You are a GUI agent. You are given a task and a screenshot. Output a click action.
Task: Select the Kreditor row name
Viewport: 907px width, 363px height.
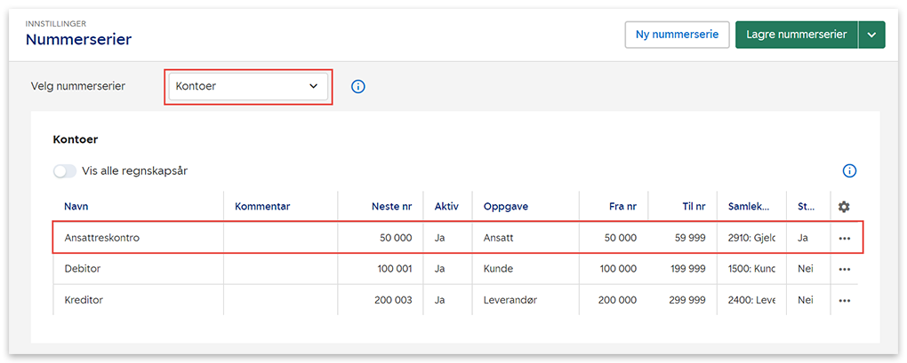[84, 300]
